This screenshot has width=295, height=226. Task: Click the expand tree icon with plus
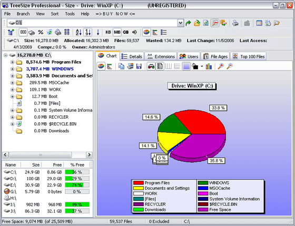tap(11, 32)
